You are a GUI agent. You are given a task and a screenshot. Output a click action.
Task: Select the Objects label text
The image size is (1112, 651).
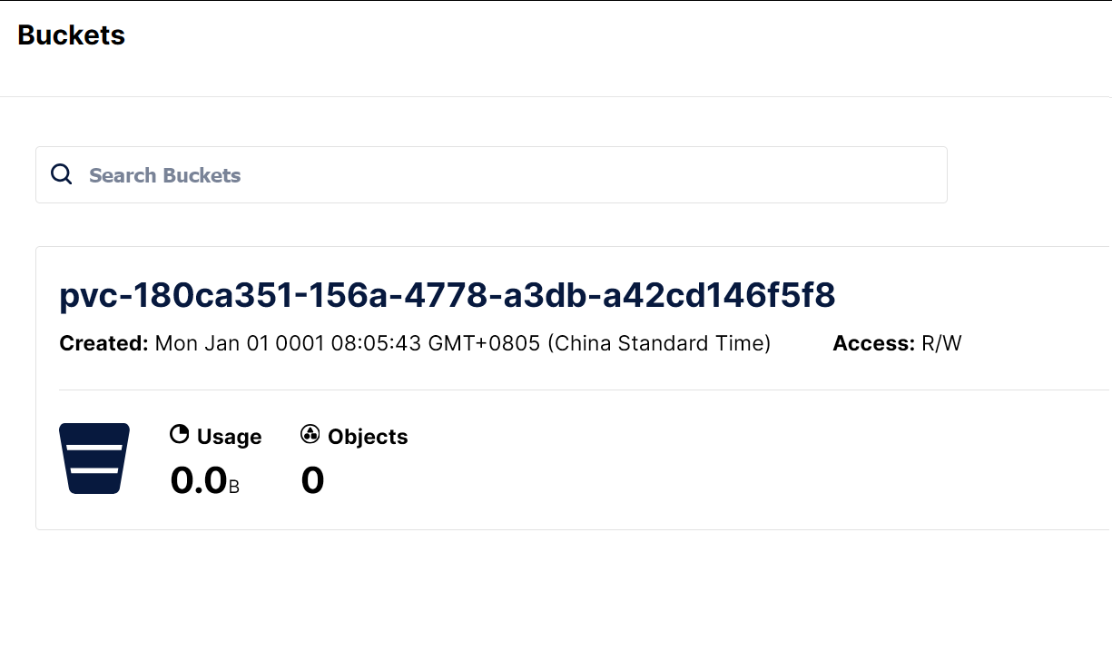click(x=368, y=437)
